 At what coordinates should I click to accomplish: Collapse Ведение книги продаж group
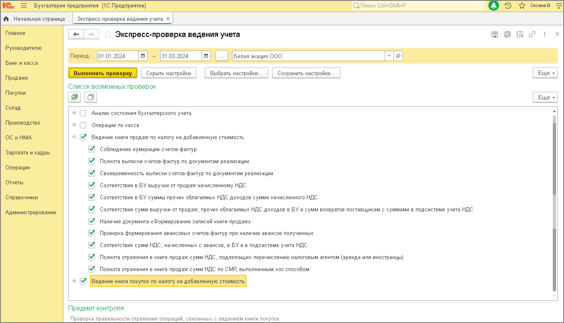click(x=74, y=137)
